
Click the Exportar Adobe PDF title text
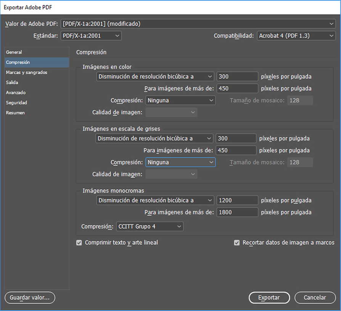tap(28, 7)
